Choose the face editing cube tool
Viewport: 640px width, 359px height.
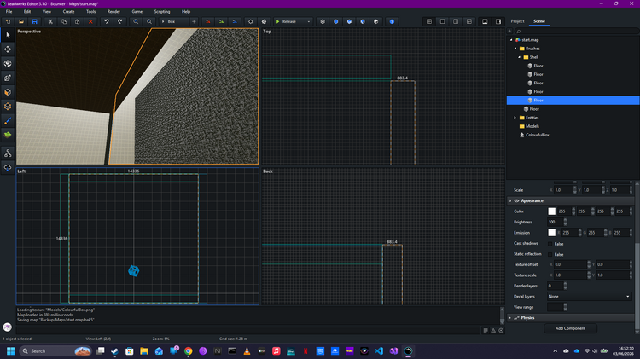(8, 92)
